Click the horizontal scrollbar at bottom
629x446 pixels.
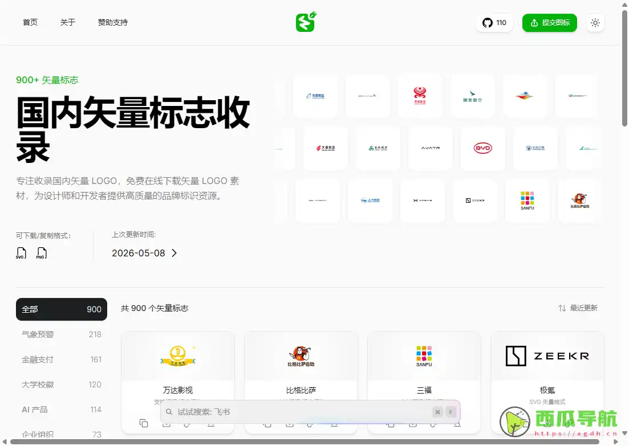[305, 441]
